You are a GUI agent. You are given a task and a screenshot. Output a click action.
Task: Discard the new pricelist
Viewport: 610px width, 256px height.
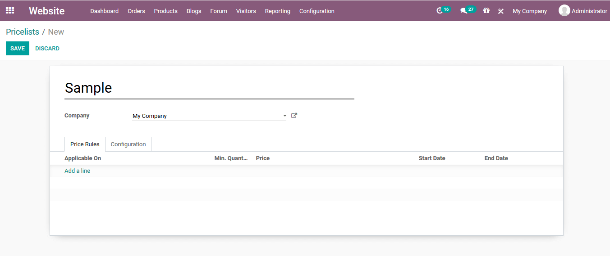coord(47,48)
